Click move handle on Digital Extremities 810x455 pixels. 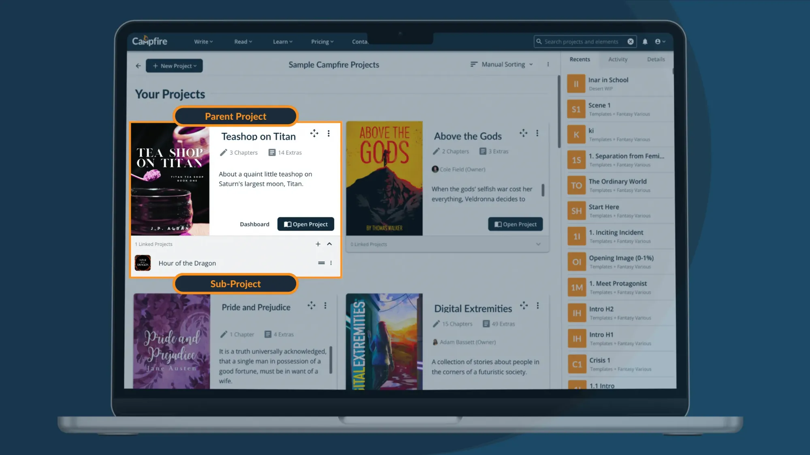point(524,305)
